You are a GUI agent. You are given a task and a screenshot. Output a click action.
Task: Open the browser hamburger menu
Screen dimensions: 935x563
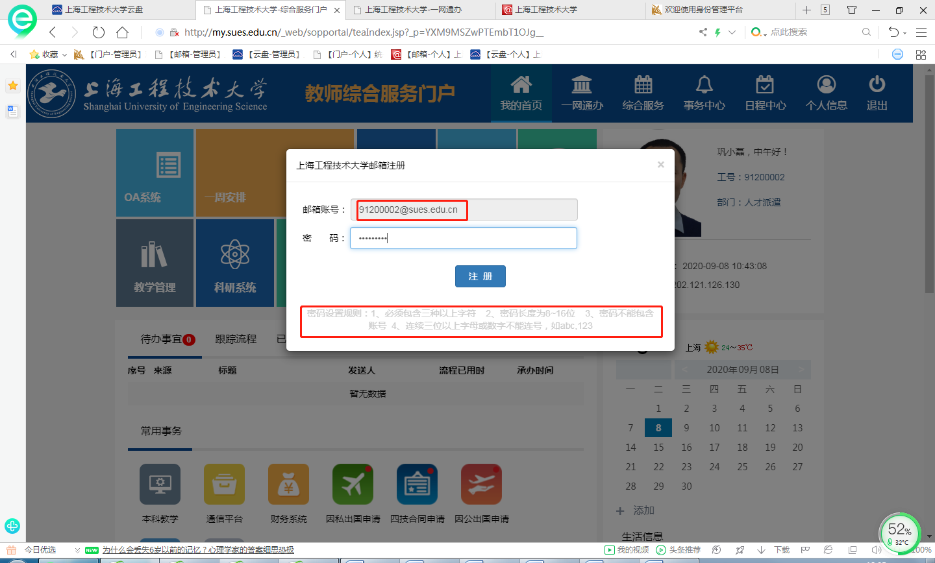(x=921, y=32)
